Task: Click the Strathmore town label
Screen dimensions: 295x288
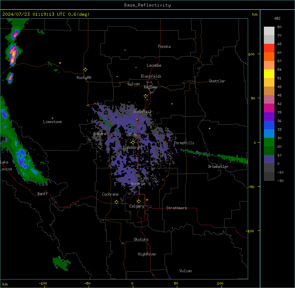Action: point(177,208)
